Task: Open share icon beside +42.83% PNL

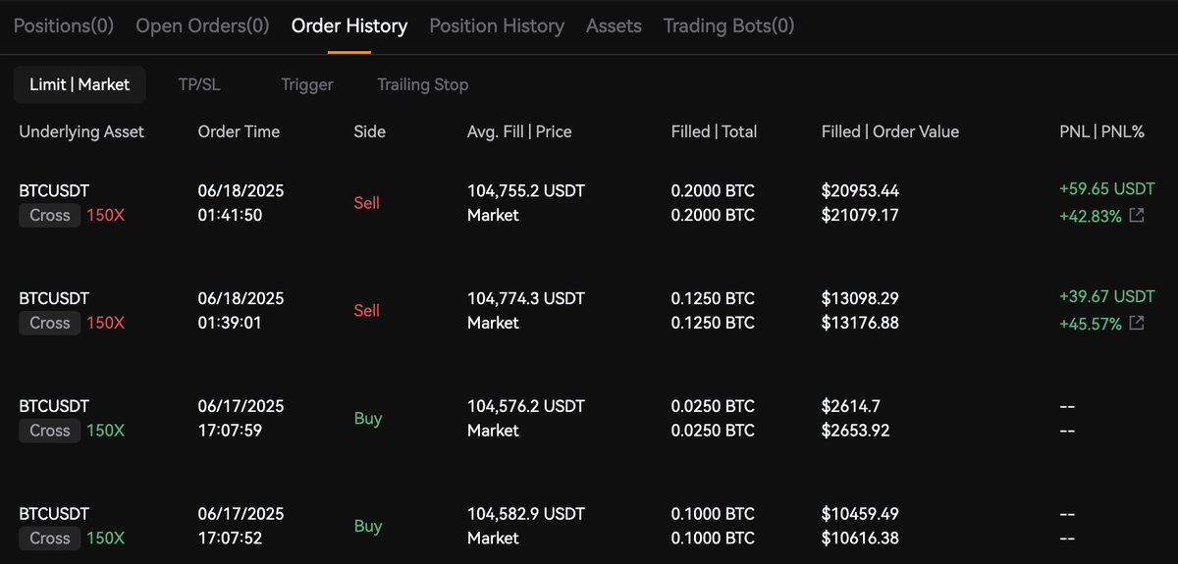Action: click(x=1137, y=216)
